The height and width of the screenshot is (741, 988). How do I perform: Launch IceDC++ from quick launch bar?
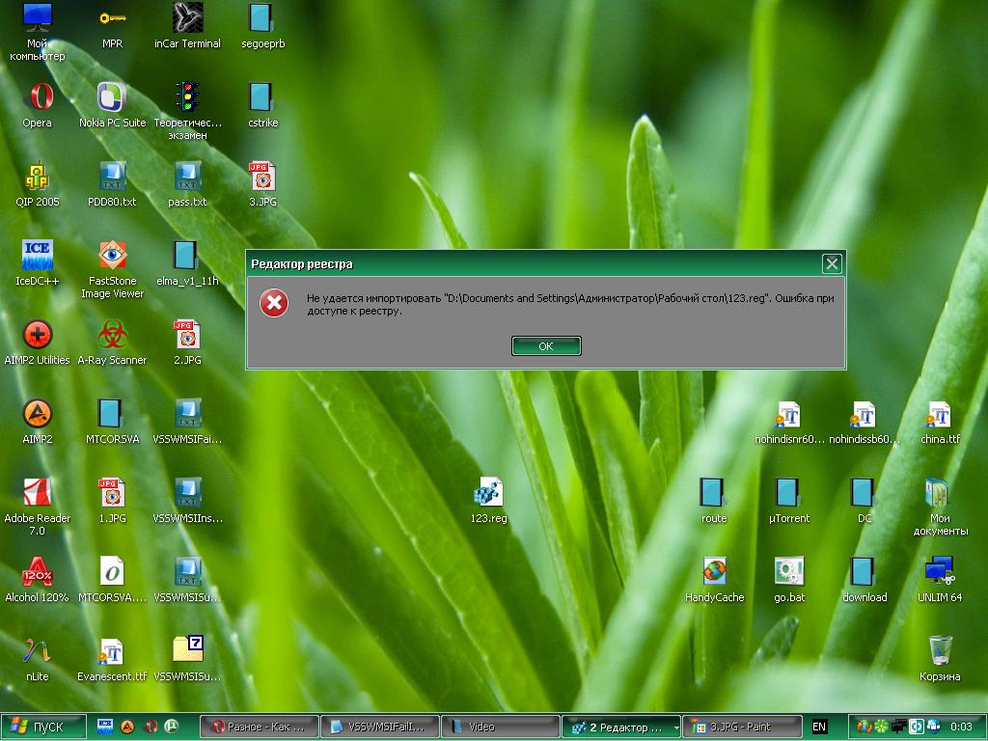pyautogui.click(x=105, y=727)
